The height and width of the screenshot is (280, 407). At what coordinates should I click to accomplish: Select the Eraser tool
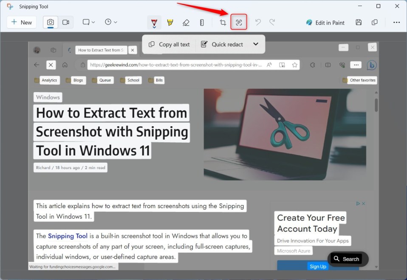pyautogui.click(x=186, y=23)
